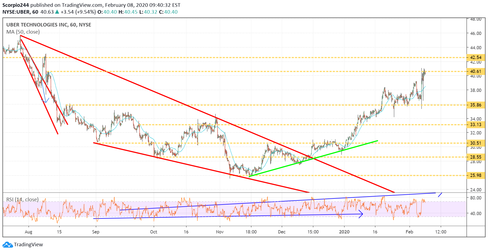Click the 12:00 label on time axis
The image size is (488, 252).
[441, 232]
